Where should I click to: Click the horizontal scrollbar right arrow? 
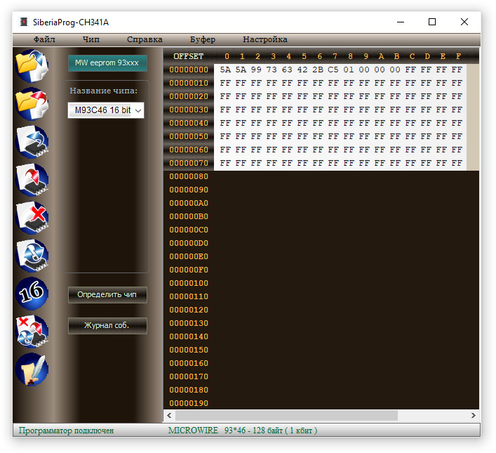(473, 415)
